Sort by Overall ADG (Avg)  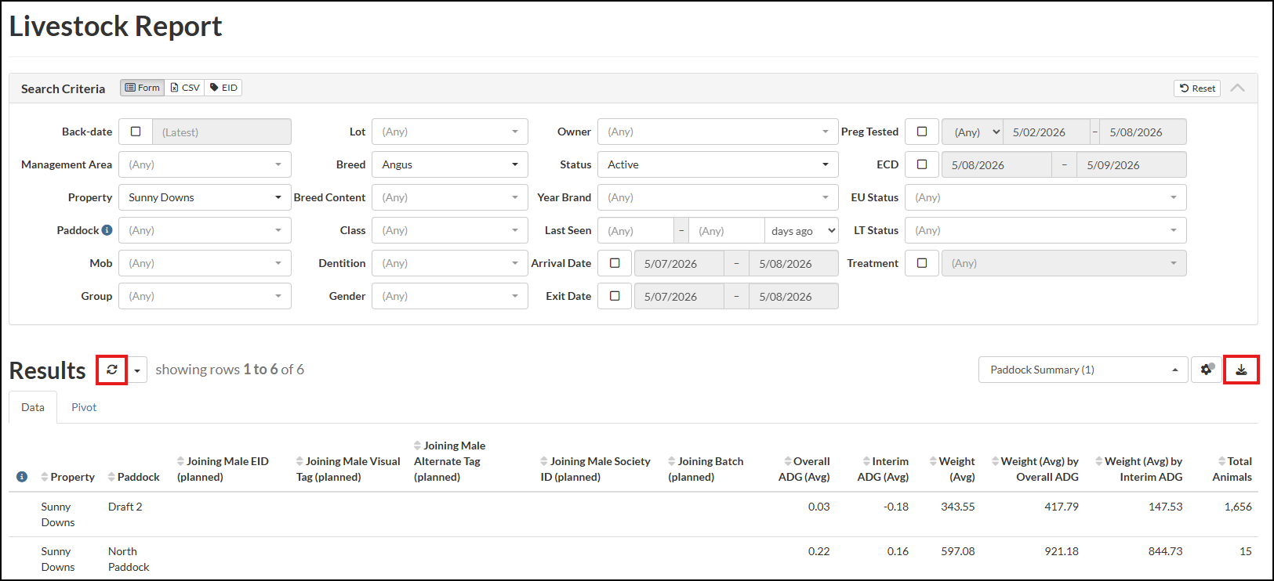click(x=804, y=469)
